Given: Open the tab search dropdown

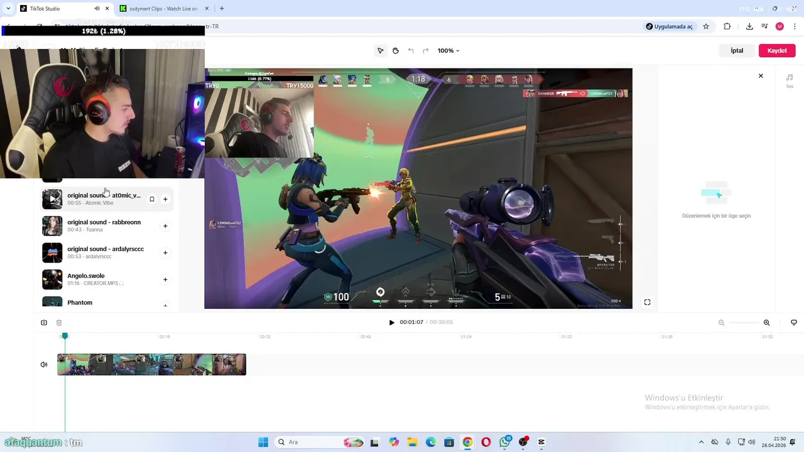Looking at the screenshot, I should tap(8, 9).
